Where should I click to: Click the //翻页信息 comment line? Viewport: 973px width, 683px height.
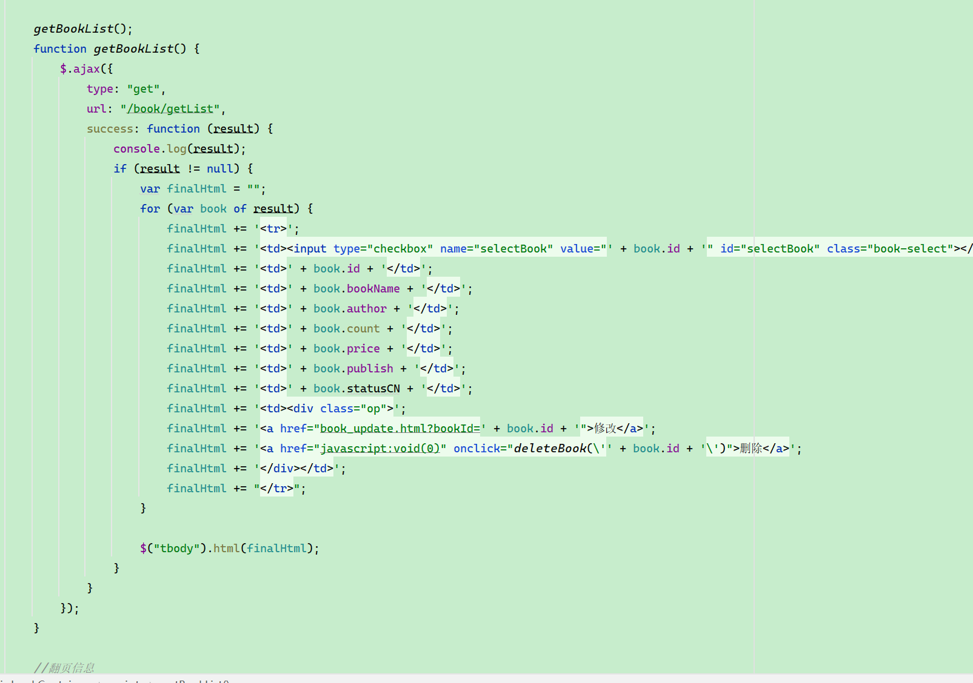[x=64, y=668]
